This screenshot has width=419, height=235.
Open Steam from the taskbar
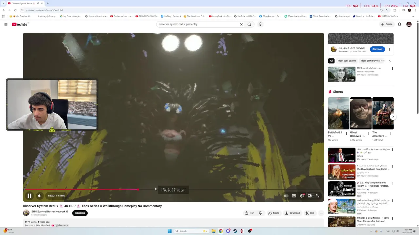pos(235,231)
